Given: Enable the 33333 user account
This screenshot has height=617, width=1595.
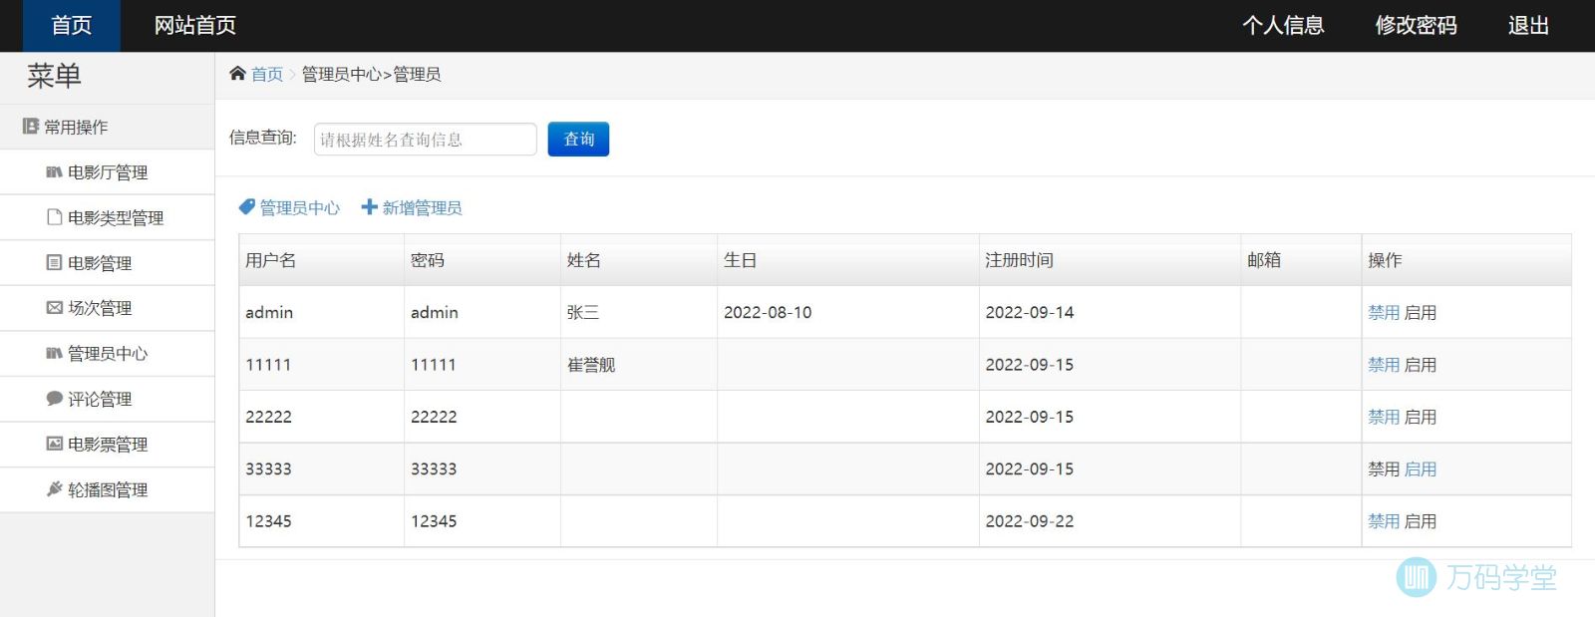Looking at the screenshot, I should [x=1420, y=469].
